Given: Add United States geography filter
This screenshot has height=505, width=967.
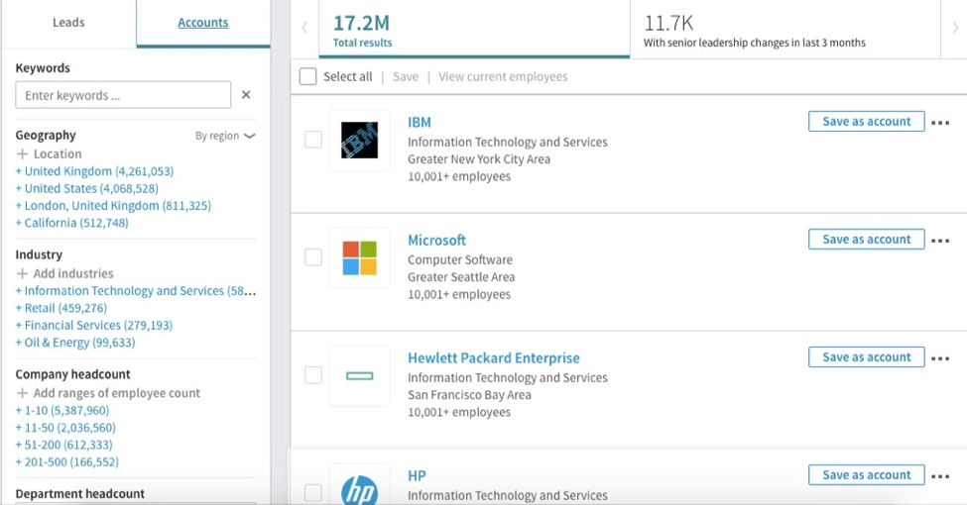Looking at the screenshot, I should click(x=87, y=188).
